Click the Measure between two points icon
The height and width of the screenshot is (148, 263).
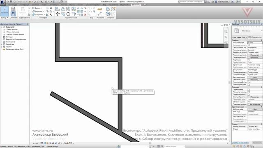click(x=100, y=14)
